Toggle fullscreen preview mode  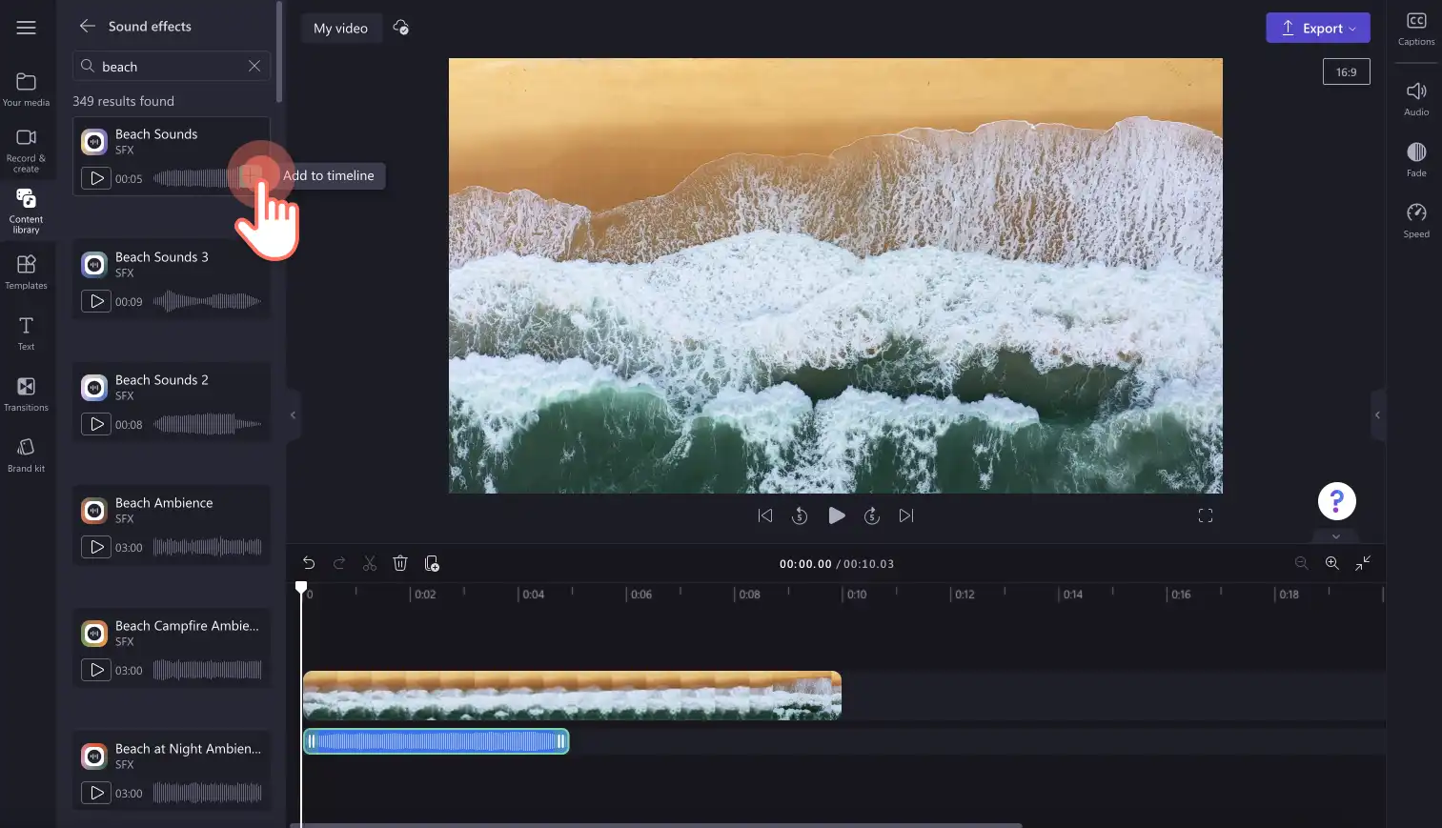point(1206,515)
